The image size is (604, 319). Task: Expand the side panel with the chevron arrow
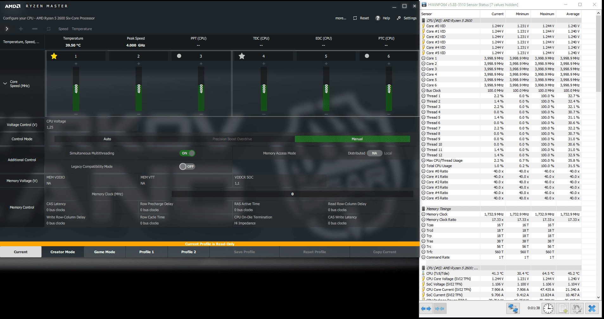click(x=7, y=29)
